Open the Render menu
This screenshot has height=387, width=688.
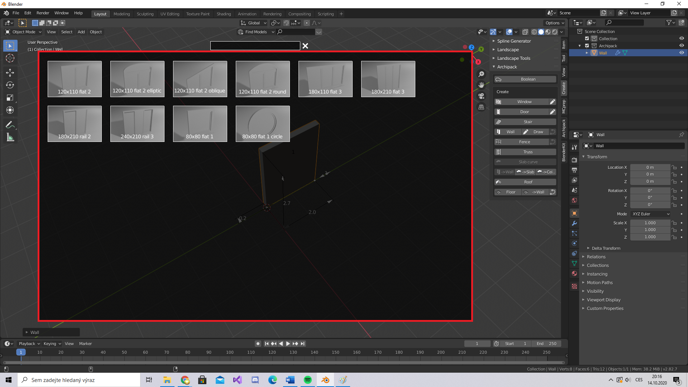tap(43, 13)
